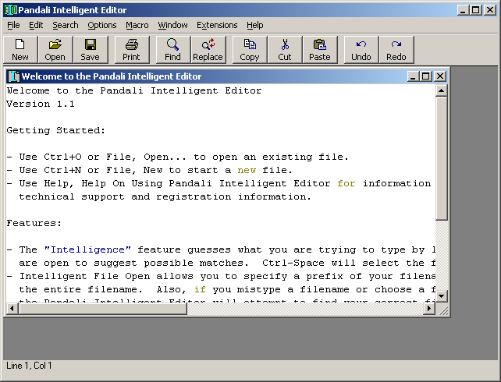Screen dimensions: 501x382
Task: Maximize the Welcome document window
Action: click(x=425, y=76)
